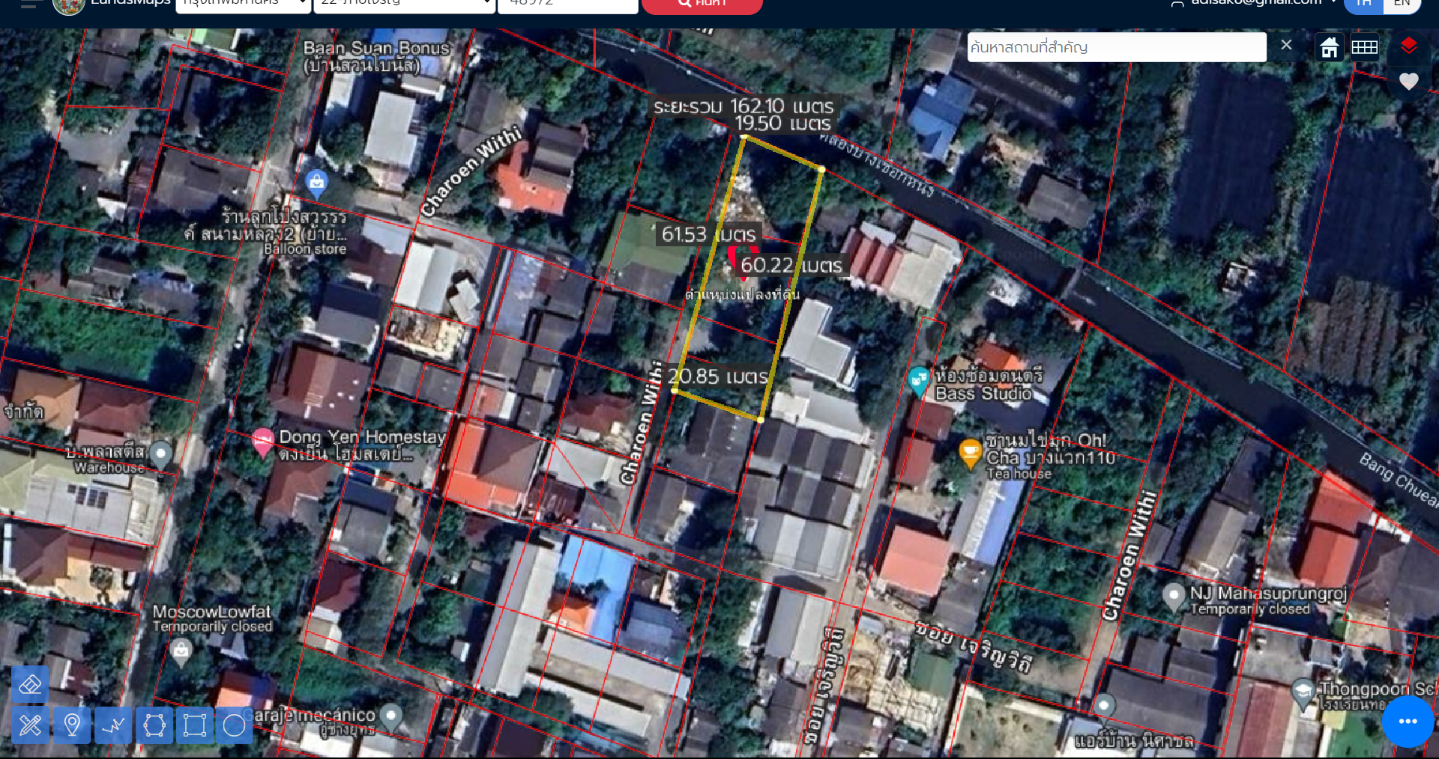Click the grid table icon
Screen dimensions: 1439x759
(1364, 47)
